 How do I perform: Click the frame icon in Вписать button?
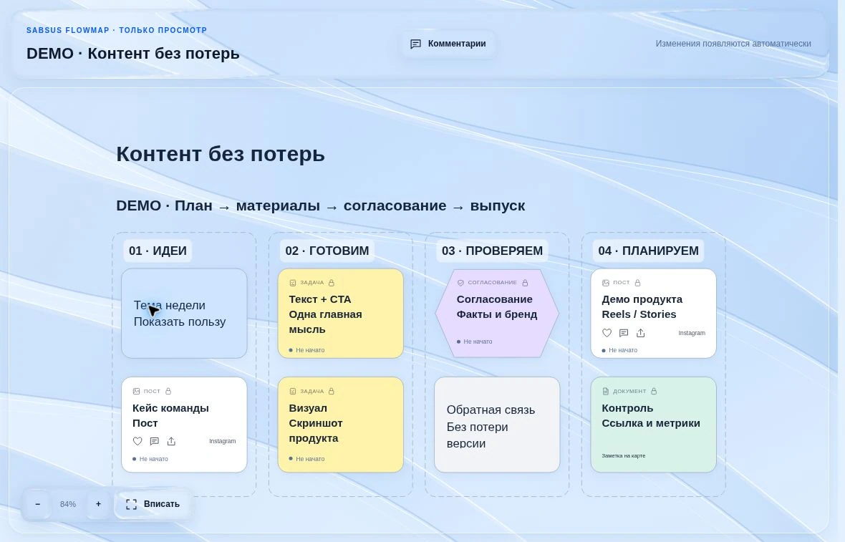(132, 504)
